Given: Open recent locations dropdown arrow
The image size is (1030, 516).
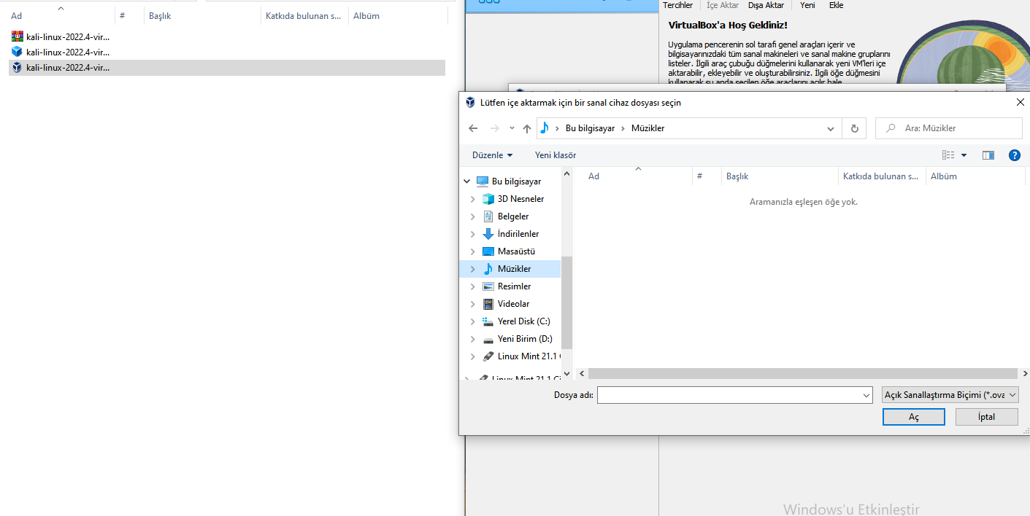Looking at the screenshot, I should click(x=512, y=128).
